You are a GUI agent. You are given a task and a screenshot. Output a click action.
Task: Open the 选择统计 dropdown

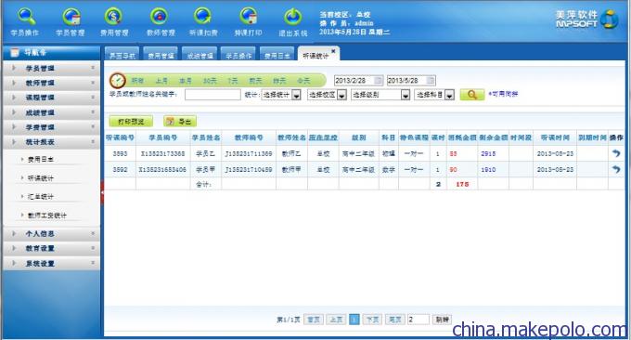coord(281,95)
